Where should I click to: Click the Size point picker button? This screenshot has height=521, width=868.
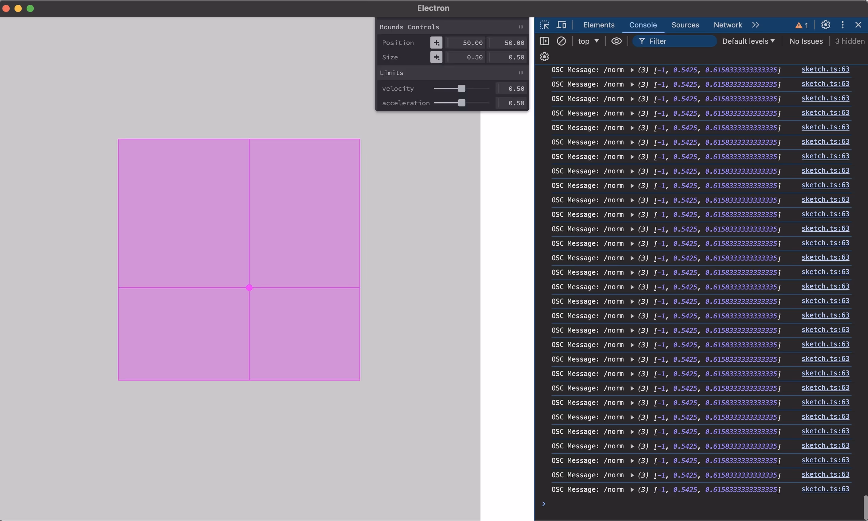(x=436, y=57)
